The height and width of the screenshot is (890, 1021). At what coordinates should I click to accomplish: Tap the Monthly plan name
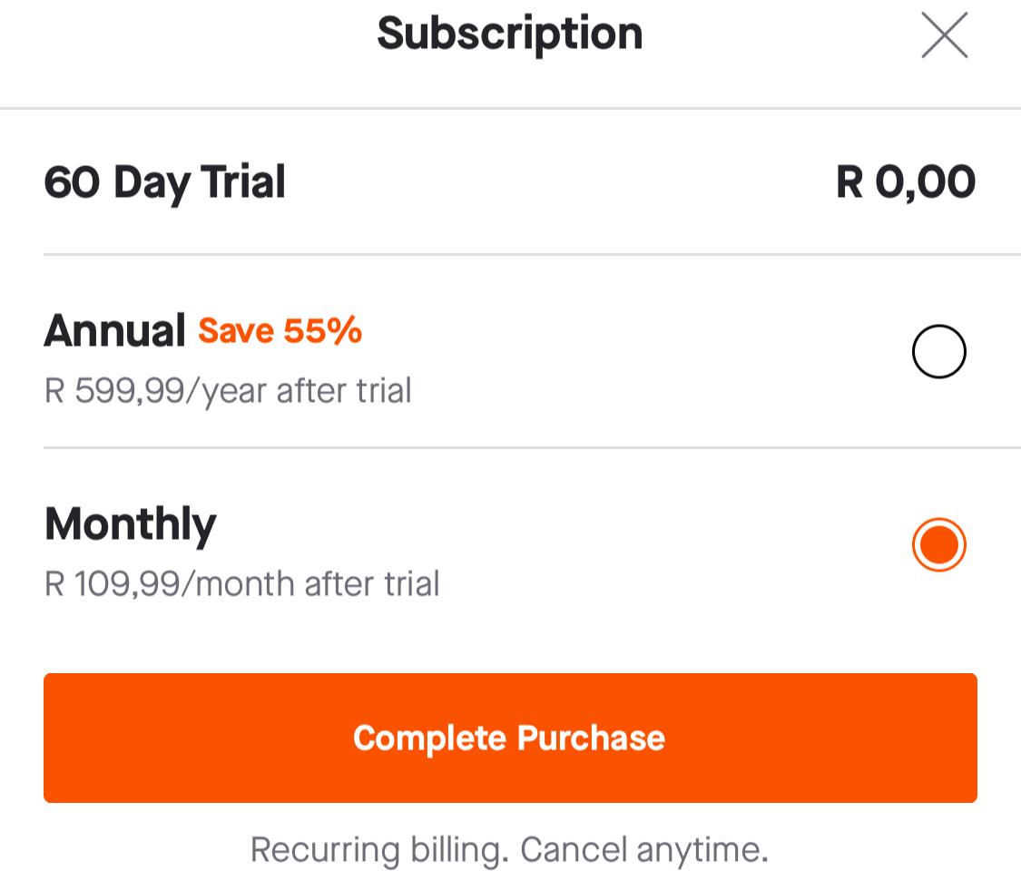click(x=130, y=524)
